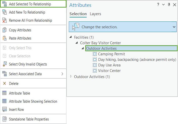This screenshot has width=178, height=124.
Task: Choose Select Associated Data menu entry
Action: 33,74
